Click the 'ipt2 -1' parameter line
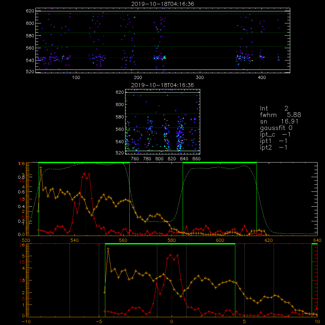This screenshot has height=325, width=325. click(x=274, y=147)
